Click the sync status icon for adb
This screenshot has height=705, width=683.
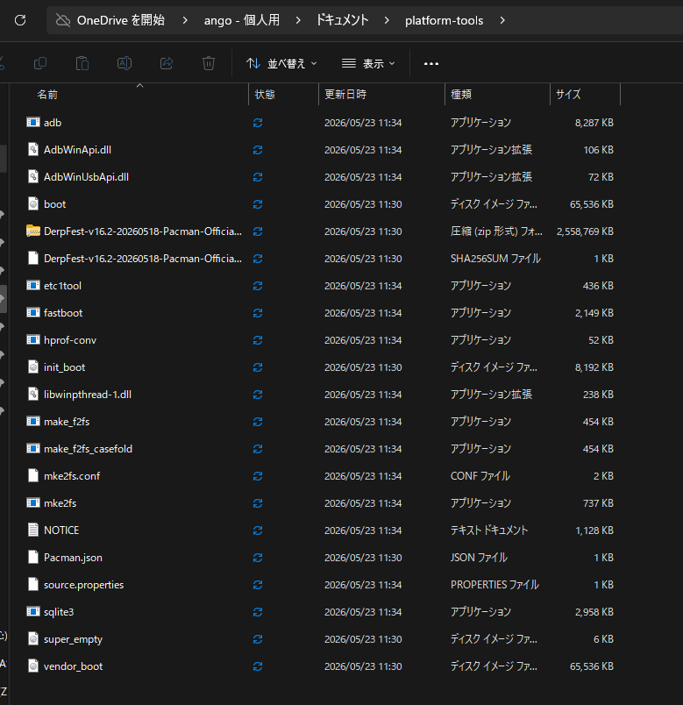pyautogui.click(x=258, y=123)
